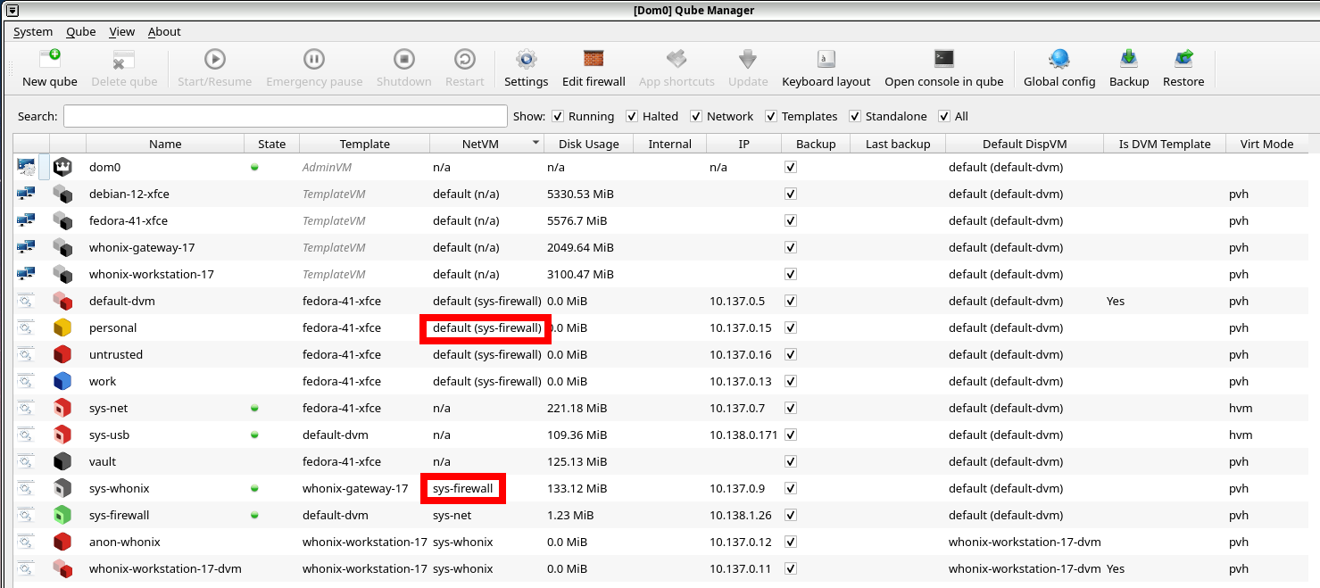Open the Qube menu
The height and width of the screenshot is (588, 1320).
click(x=81, y=31)
